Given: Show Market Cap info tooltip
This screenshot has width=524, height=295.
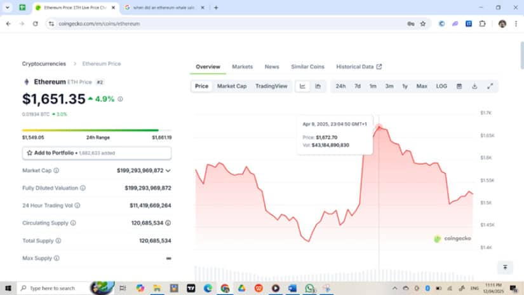Looking at the screenshot, I should coord(56,170).
